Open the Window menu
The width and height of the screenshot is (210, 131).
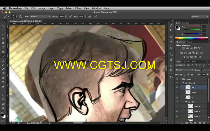pyautogui.click(x=96, y=8)
